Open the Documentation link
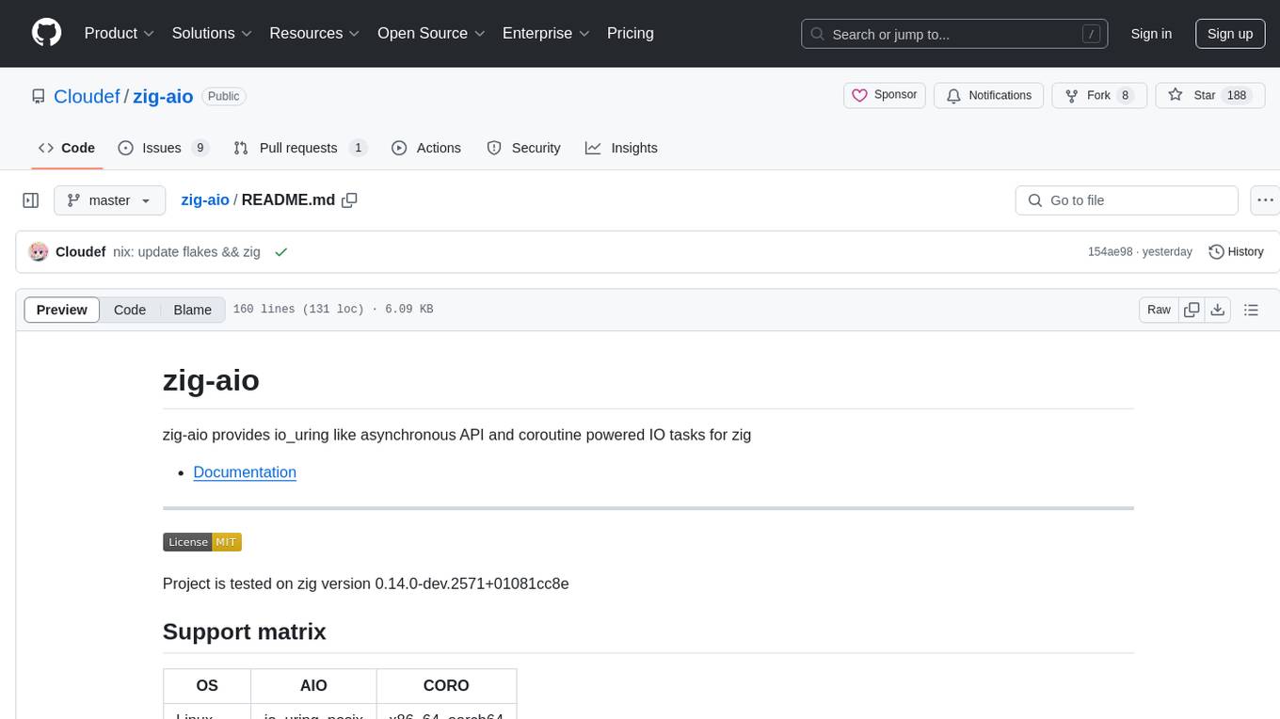The height and width of the screenshot is (719, 1280). pos(245,472)
